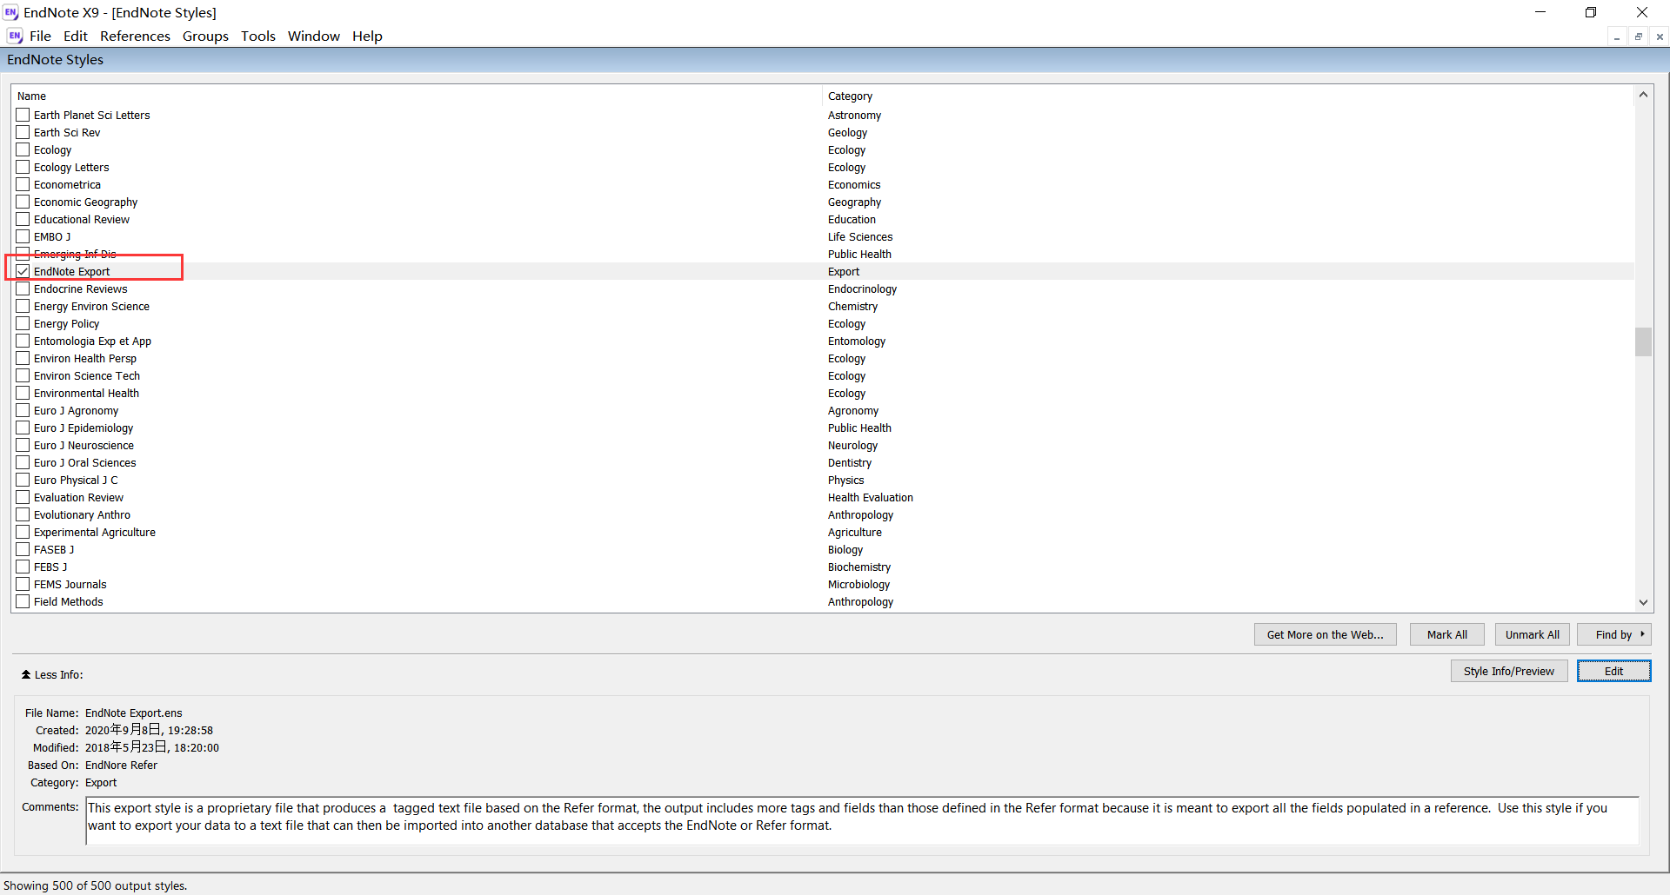Restore the inner EndNote Styles document window
Image resolution: width=1670 pixels, height=895 pixels.
tap(1639, 36)
